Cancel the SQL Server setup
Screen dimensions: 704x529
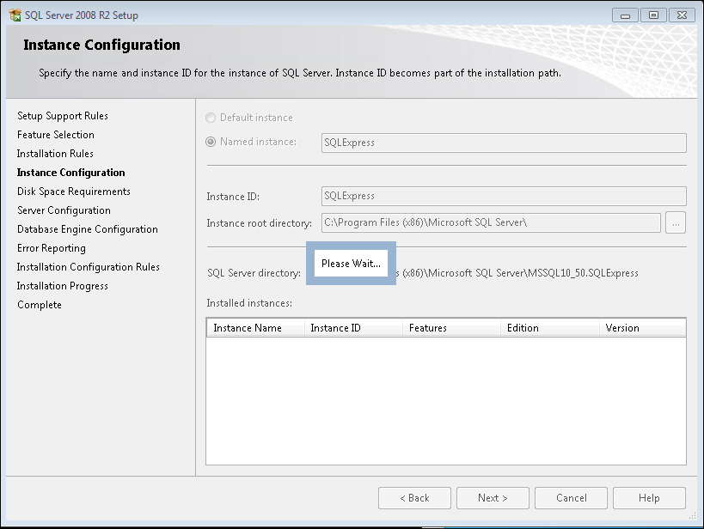point(571,498)
